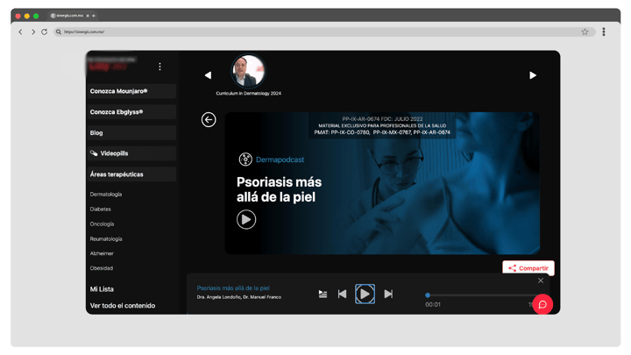Skip to previous track
The width and height of the screenshot is (631, 355).
point(342,295)
